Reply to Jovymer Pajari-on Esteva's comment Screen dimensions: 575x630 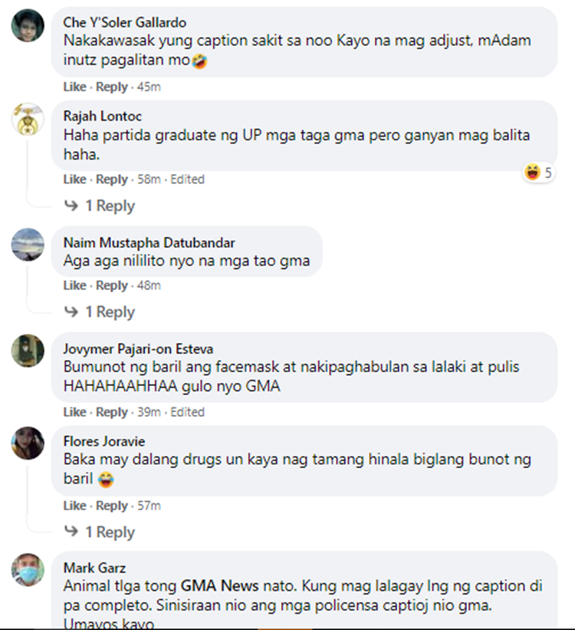point(112,412)
